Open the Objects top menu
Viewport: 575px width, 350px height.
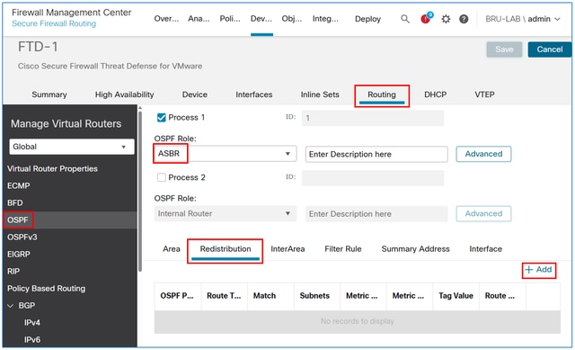(x=291, y=19)
